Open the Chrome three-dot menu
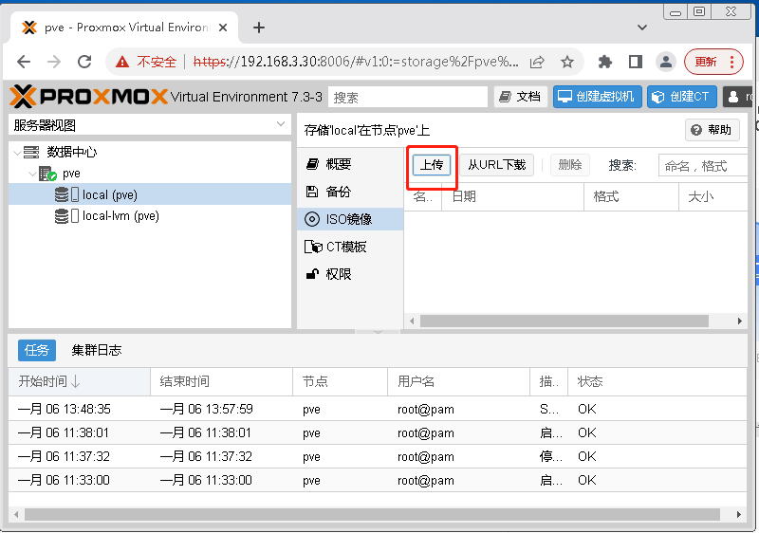 click(731, 62)
